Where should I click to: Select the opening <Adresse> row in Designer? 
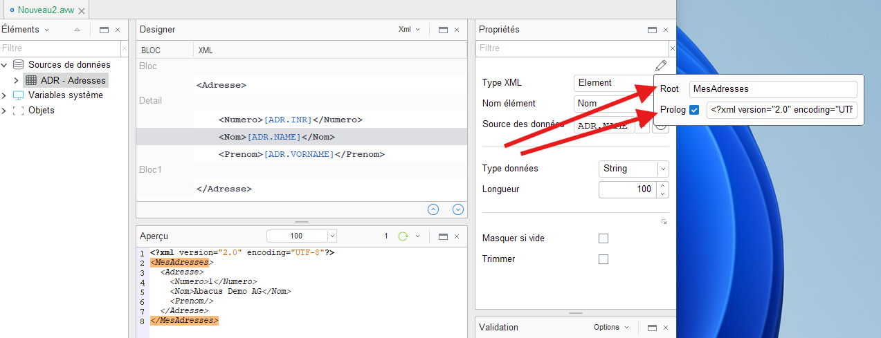[x=302, y=85]
